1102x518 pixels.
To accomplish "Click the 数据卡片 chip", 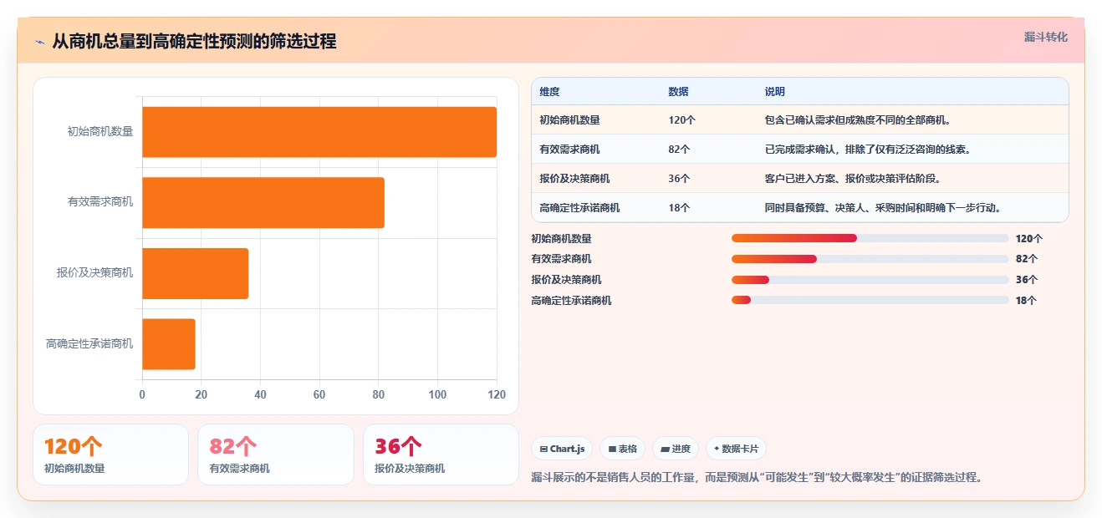I will coord(736,449).
